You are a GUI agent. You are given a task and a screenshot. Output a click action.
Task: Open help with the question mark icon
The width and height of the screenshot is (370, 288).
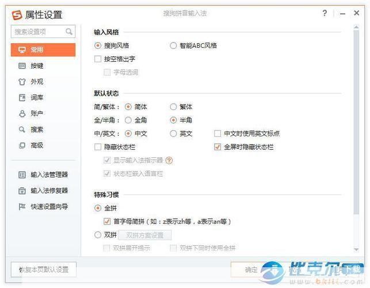click(x=325, y=13)
